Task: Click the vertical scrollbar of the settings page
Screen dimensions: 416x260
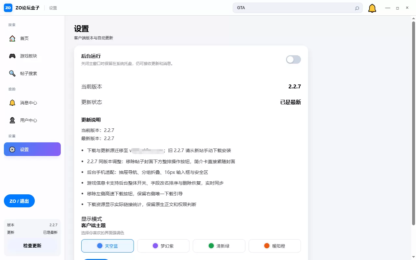Action: pyautogui.click(x=413, y=123)
